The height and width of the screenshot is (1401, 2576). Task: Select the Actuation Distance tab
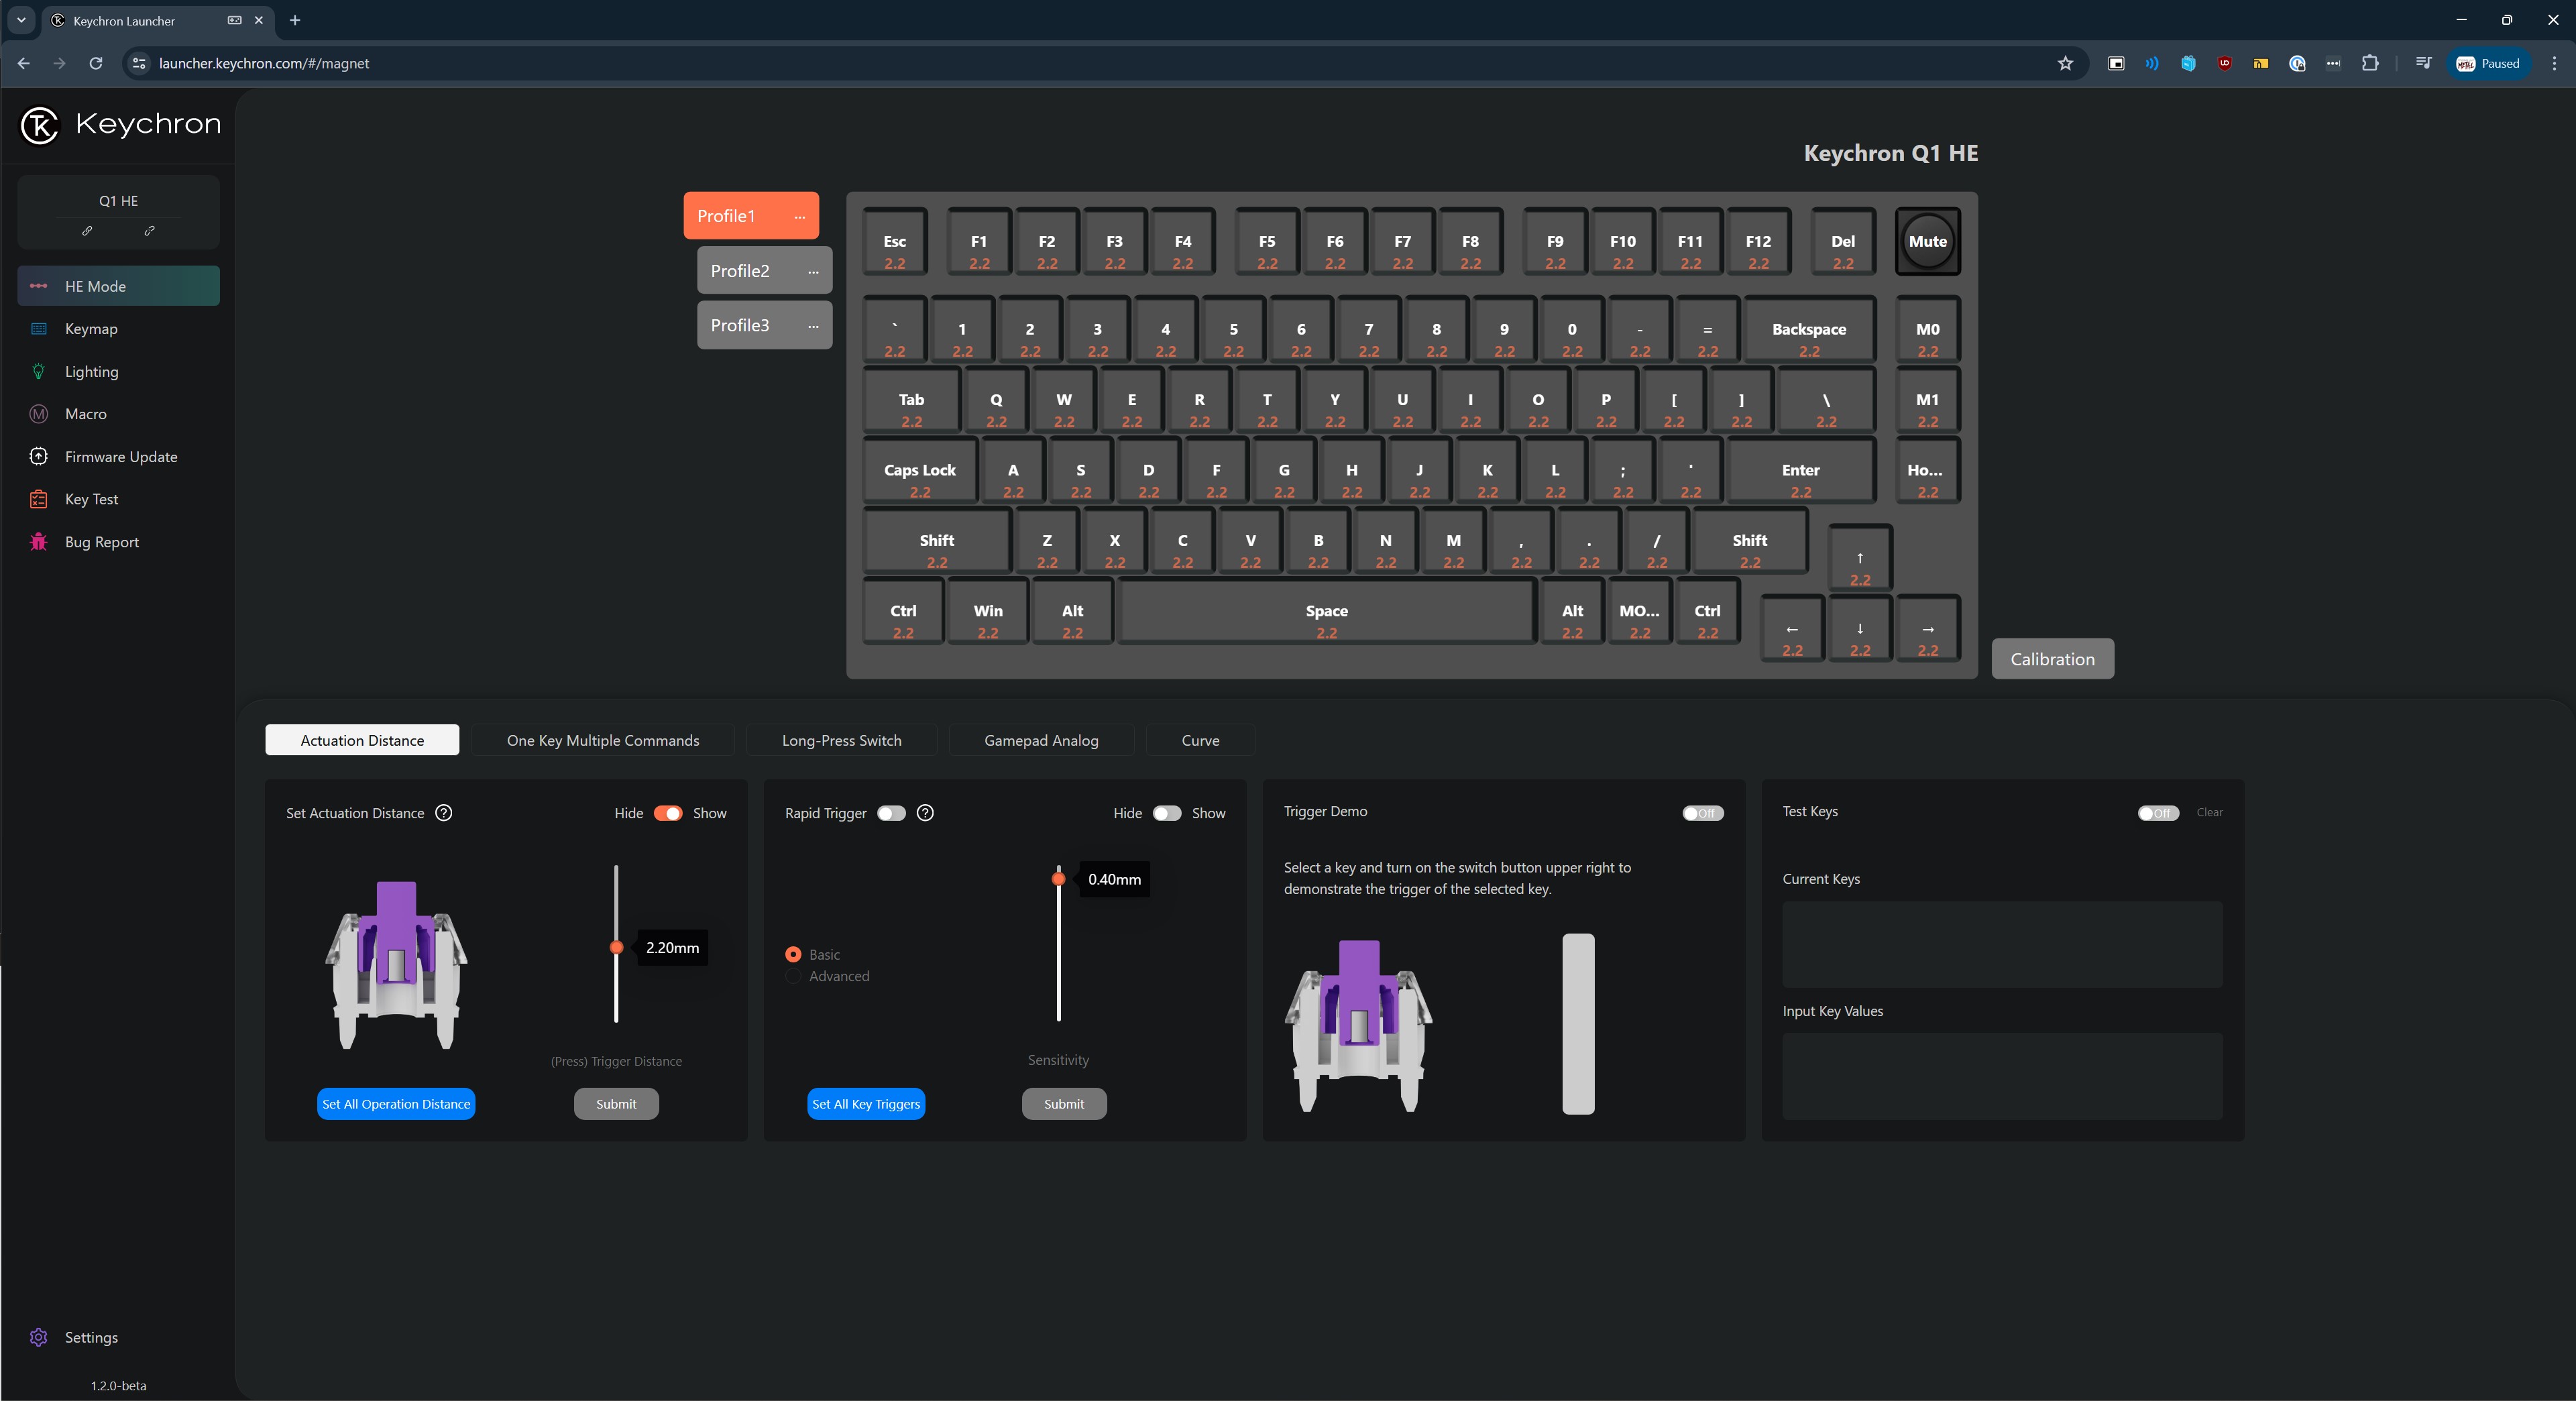click(362, 740)
